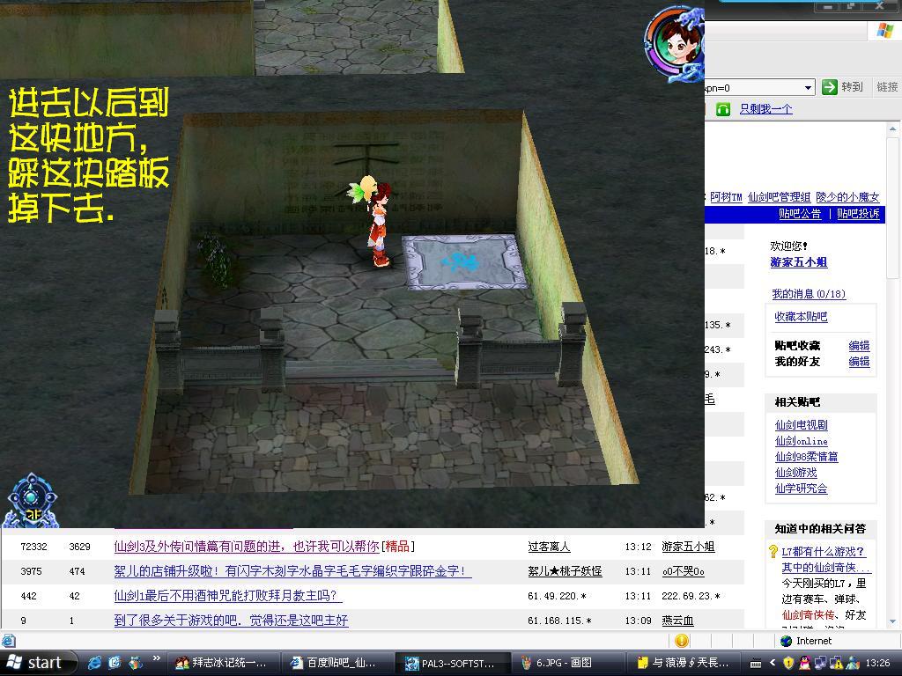Viewport: 902px width, 676px height.
Task: Open last replier link o0不哭0o
Action: click(x=683, y=571)
